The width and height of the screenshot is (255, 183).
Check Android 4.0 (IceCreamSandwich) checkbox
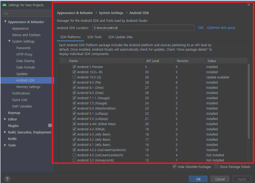coord(74,155)
